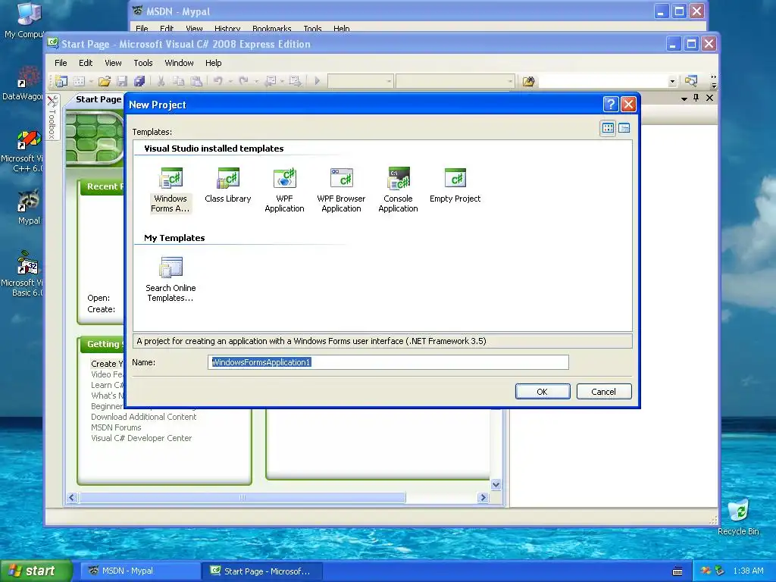
Task: Open the Download Additional Content link
Action: point(143,417)
